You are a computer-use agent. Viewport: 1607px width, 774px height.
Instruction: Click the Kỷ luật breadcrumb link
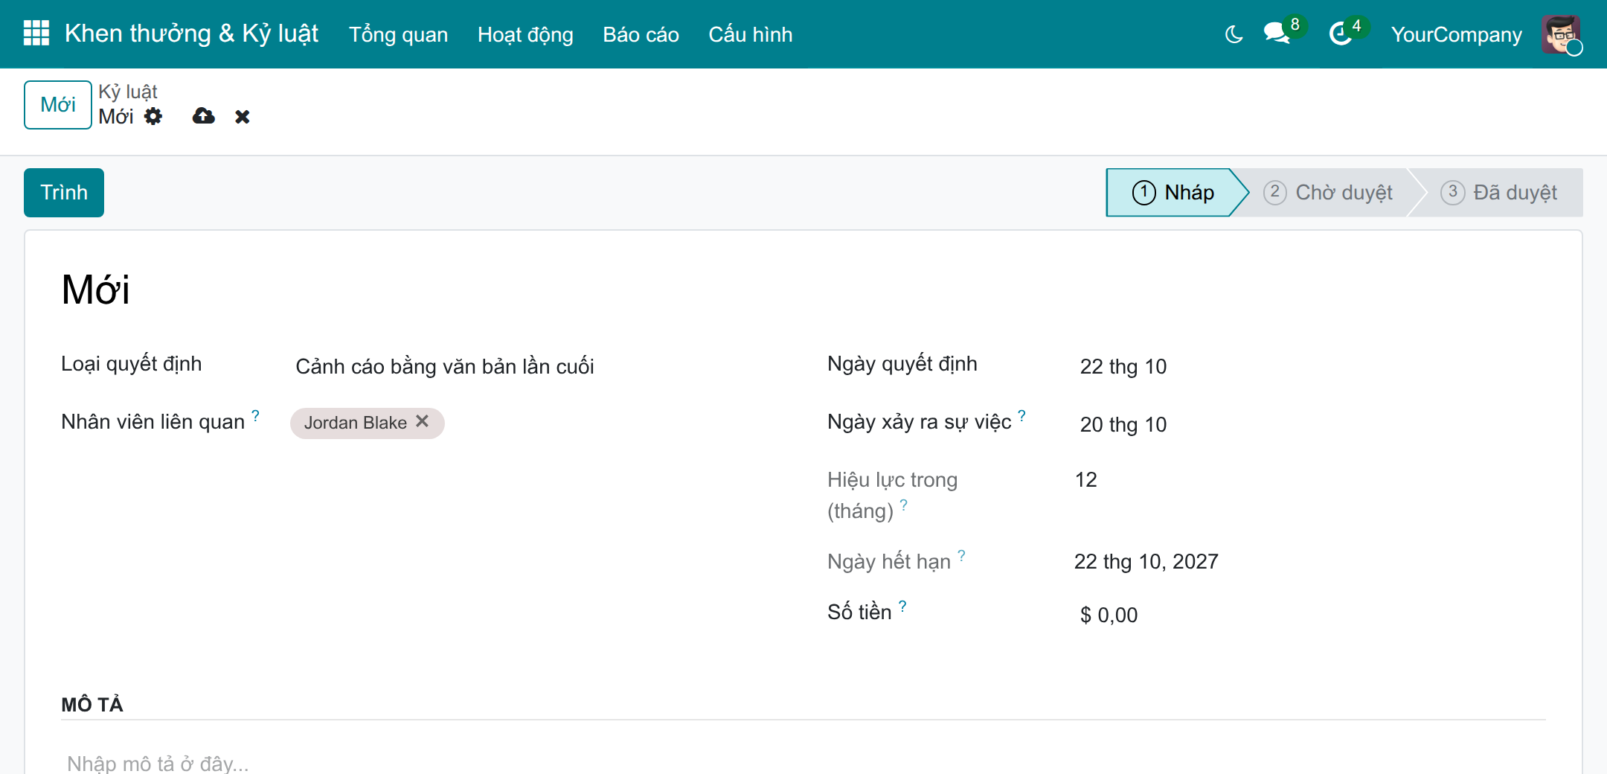pyautogui.click(x=127, y=92)
